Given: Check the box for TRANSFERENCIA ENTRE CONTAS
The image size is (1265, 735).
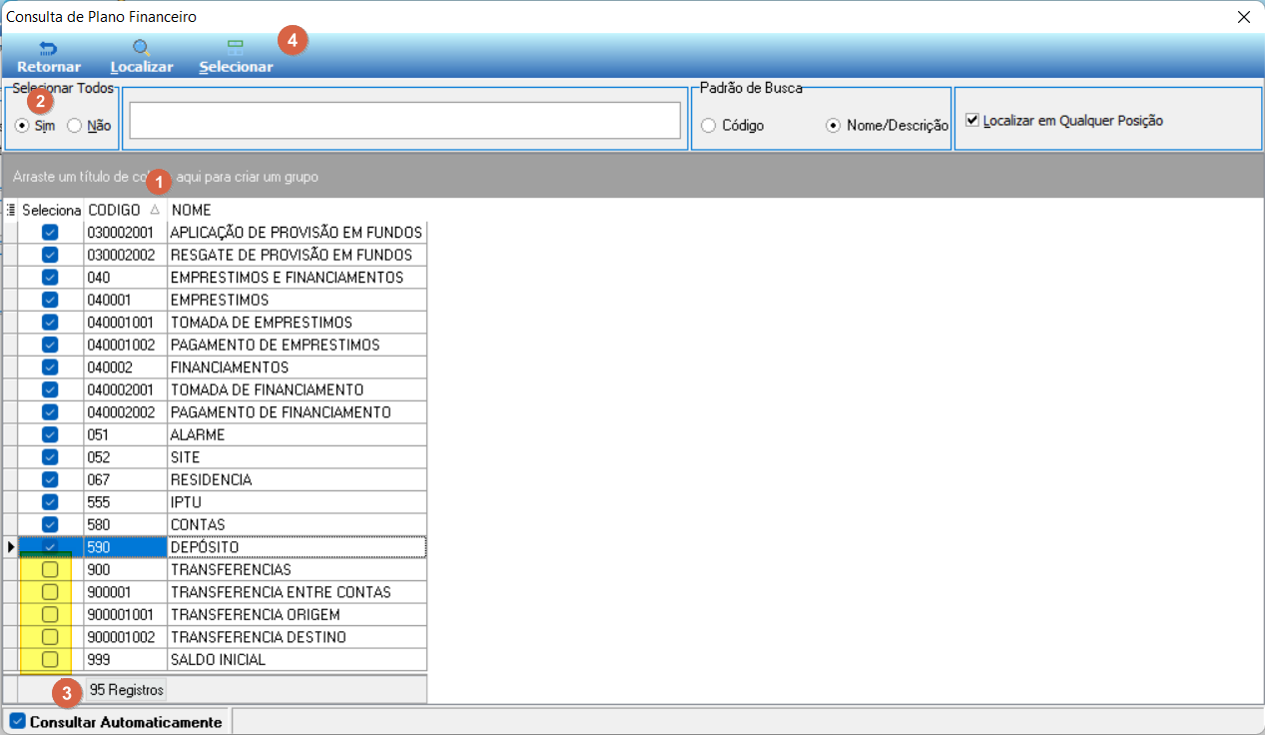Looking at the screenshot, I should pos(50,592).
